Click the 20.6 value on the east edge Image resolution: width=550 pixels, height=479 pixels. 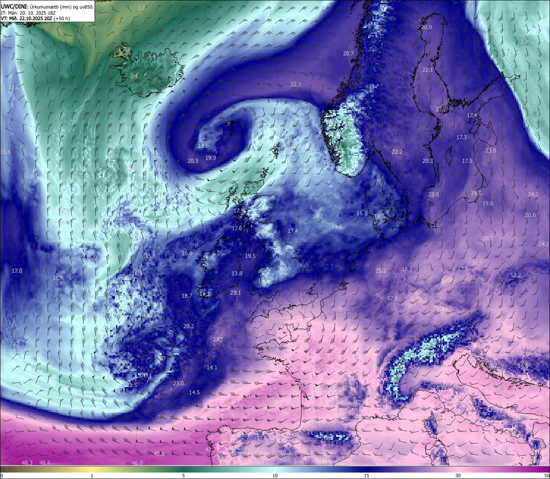[x=530, y=215]
